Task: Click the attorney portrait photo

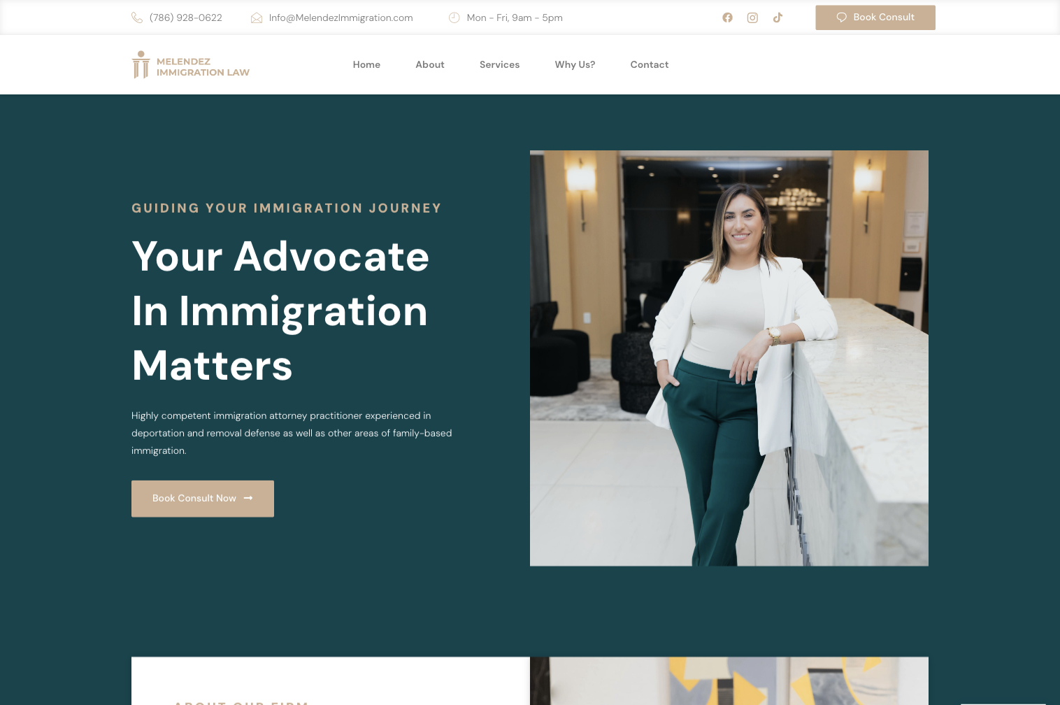Action: 729,358
